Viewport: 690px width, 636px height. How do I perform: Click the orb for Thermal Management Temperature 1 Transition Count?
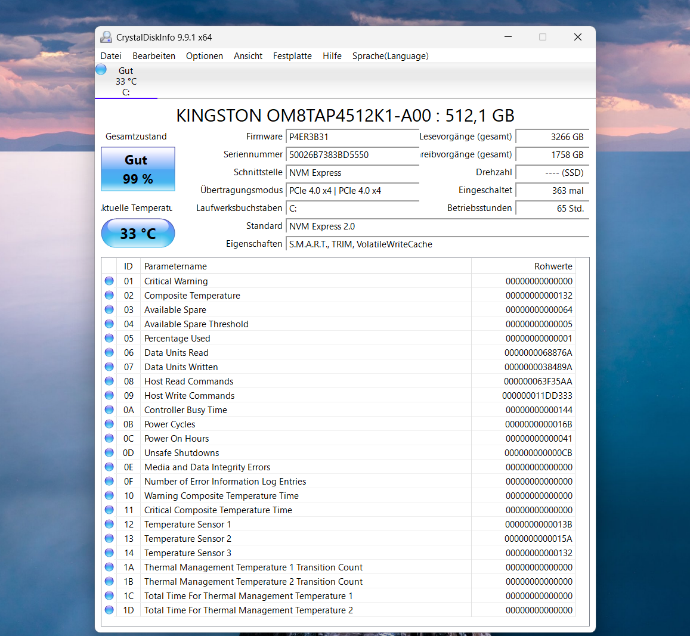click(x=109, y=566)
